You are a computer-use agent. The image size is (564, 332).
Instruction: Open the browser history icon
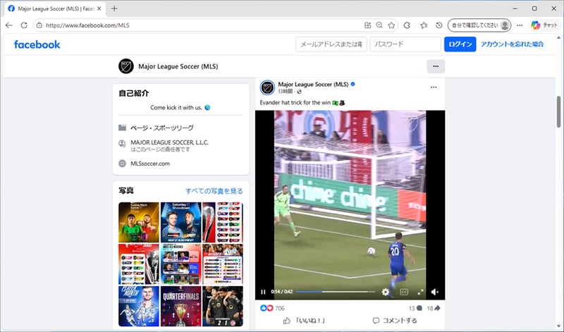(439, 25)
